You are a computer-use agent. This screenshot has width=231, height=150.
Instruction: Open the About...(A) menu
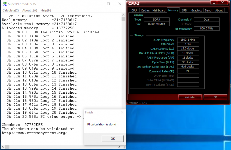[x=30, y=10]
